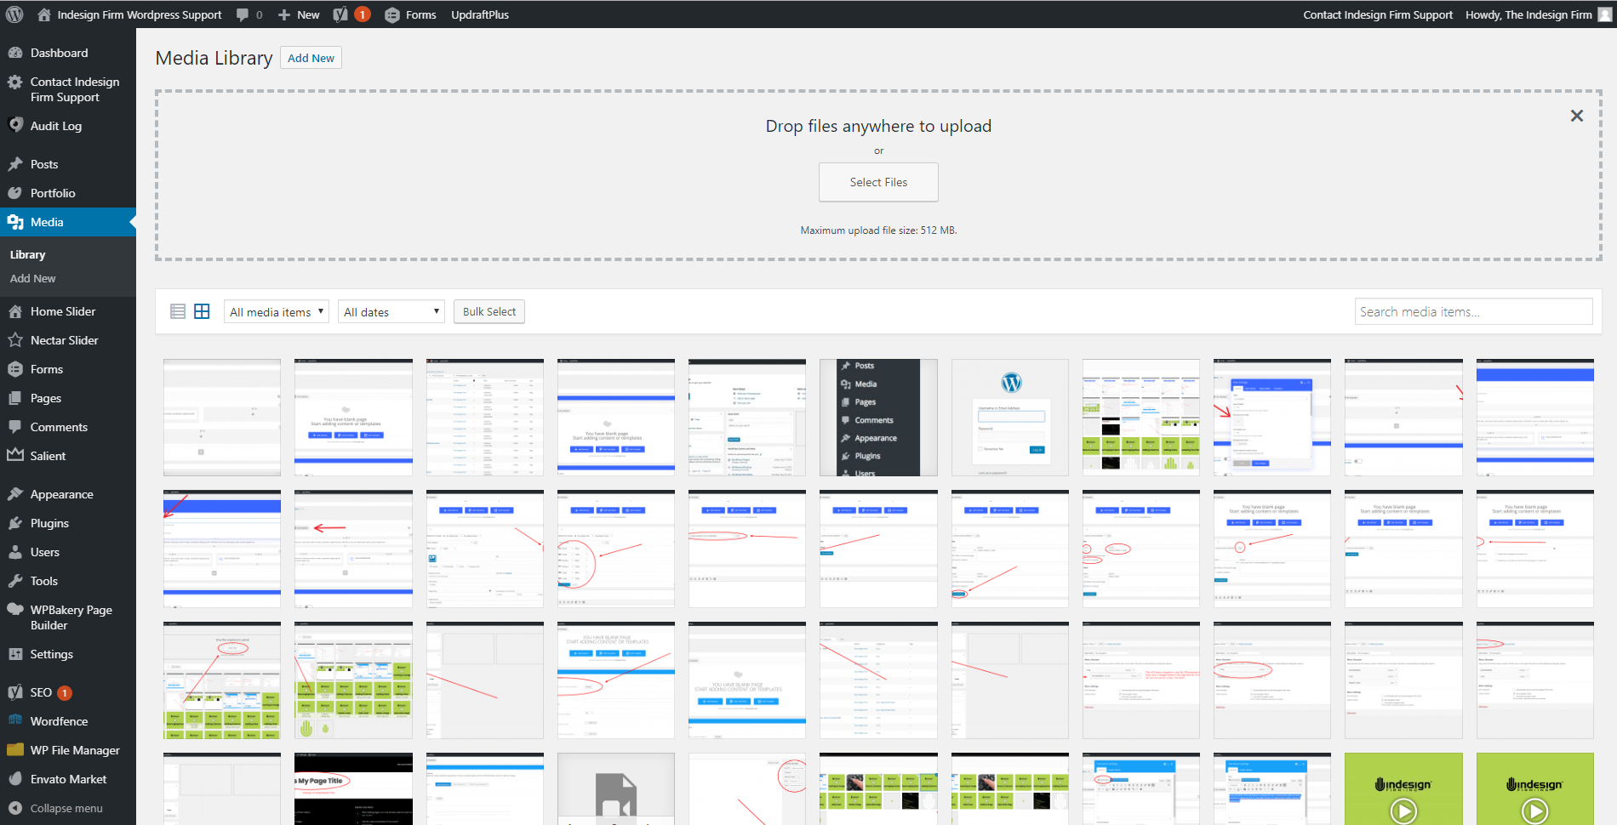1617x825 pixels.
Task: Open Wordfence from the sidebar
Action: 59,721
